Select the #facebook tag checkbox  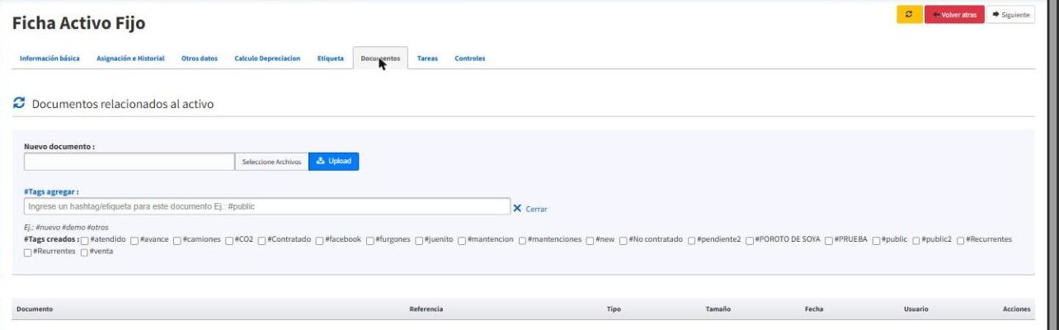[319, 240]
